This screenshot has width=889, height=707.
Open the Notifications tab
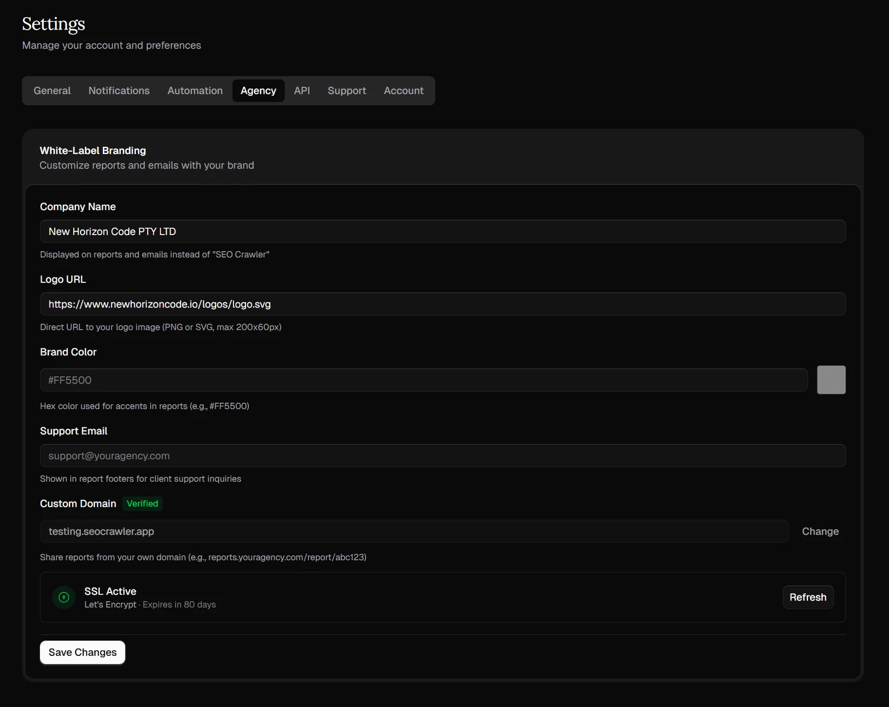click(x=119, y=91)
